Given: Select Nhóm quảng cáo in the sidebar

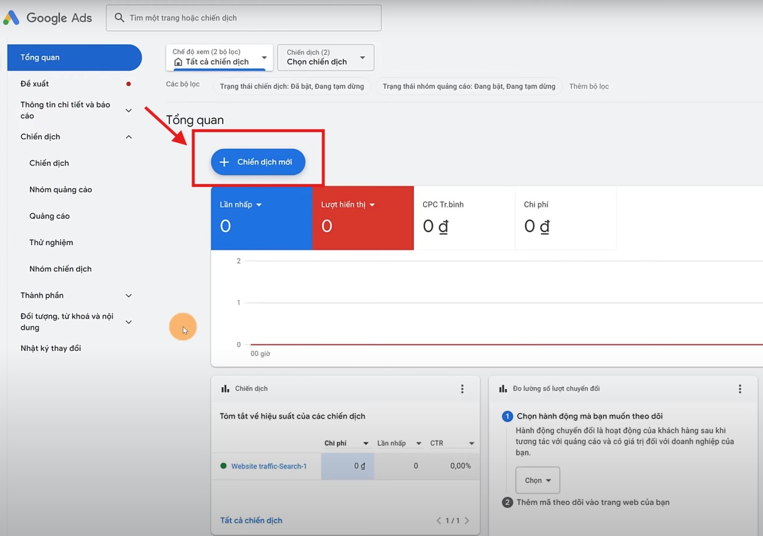Looking at the screenshot, I should [x=61, y=189].
